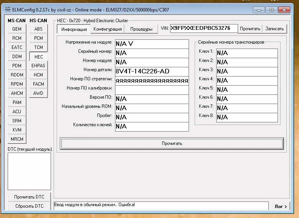This screenshot has width=299, height=218.
Task: Click the HS-CAN column header
Action: pos(38,21)
